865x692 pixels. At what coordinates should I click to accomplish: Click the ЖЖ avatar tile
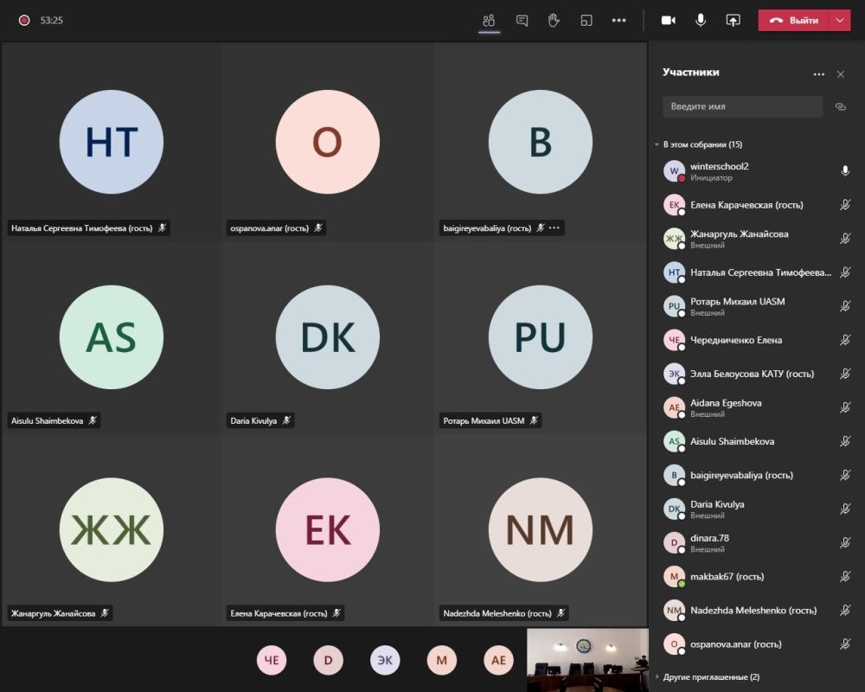click(112, 529)
